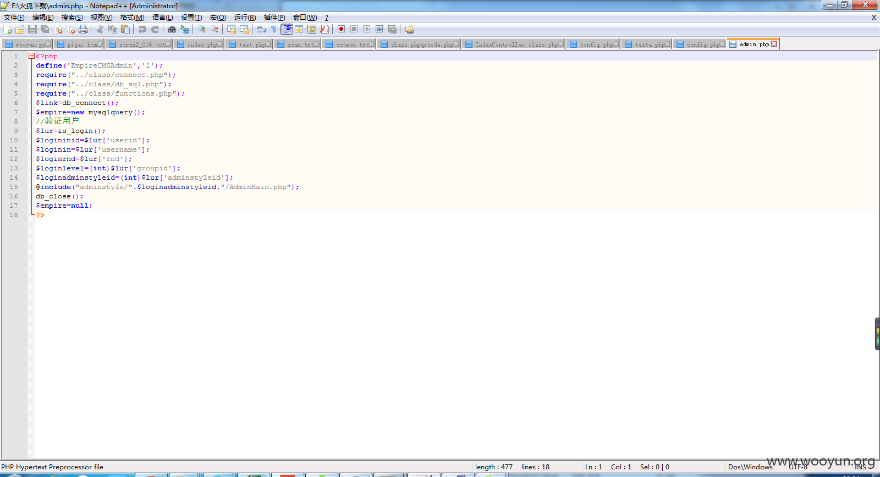880x477 pixels.
Task: Switch to the wooyun.py tab
Action: point(27,45)
